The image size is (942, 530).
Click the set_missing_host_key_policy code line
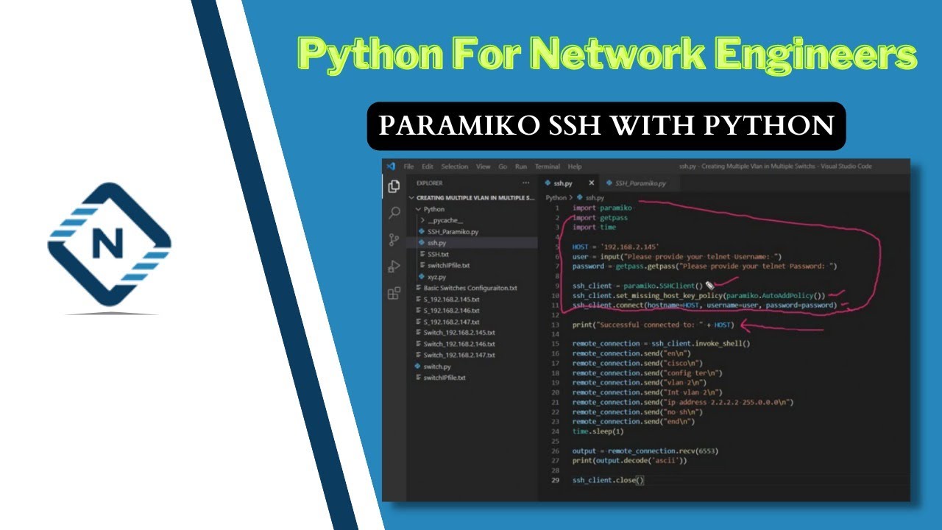[x=699, y=295]
